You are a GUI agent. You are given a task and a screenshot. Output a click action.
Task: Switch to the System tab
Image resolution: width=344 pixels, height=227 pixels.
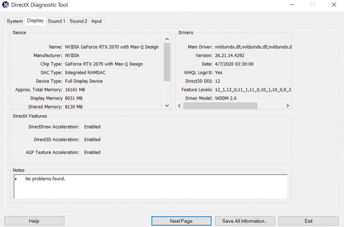click(15, 21)
